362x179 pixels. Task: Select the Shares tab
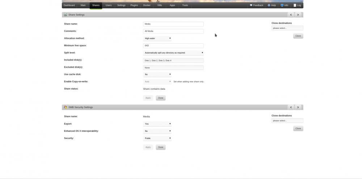click(x=96, y=5)
